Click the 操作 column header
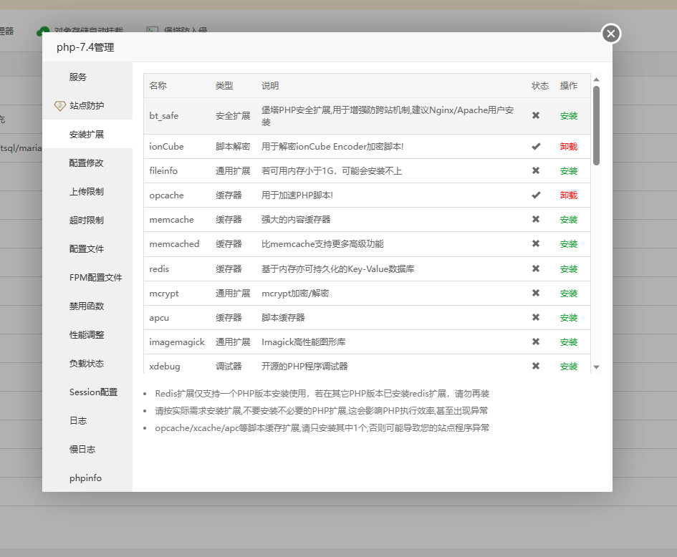677x557 pixels. coord(568,86)
